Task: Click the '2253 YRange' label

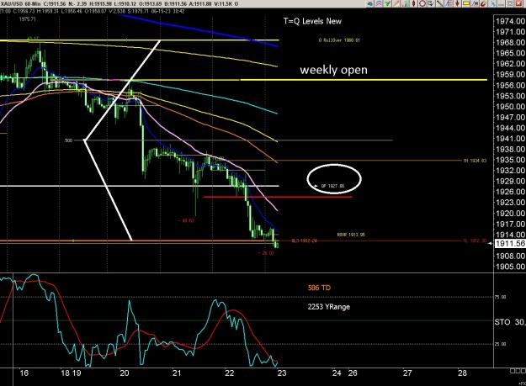Action: [329, 307]
